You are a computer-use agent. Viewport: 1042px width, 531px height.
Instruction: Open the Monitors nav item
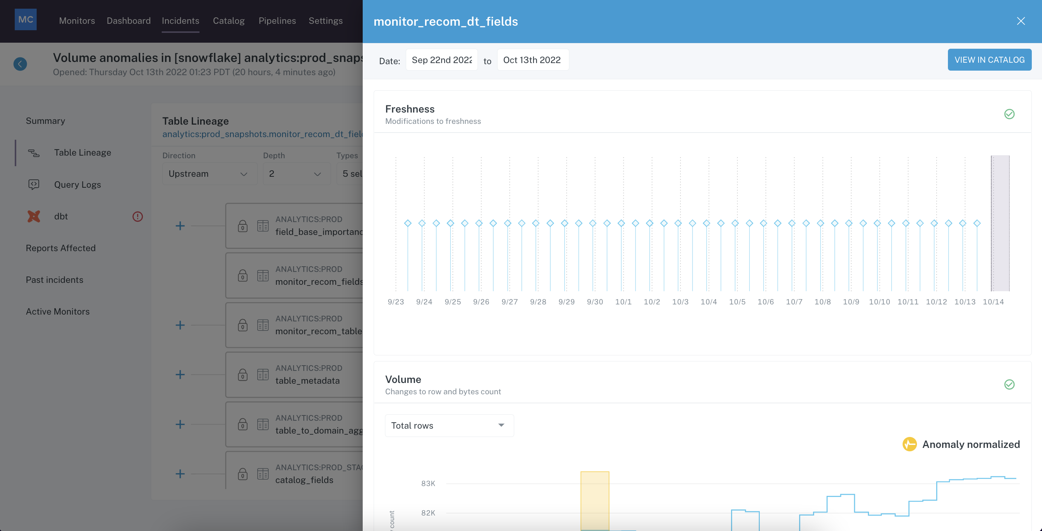pyautogui.click(x=77, y=21)
